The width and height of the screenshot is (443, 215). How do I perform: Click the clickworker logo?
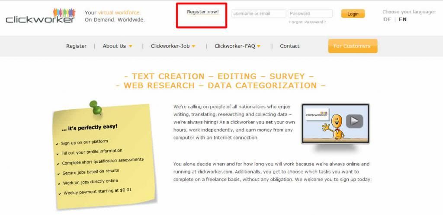40,16
